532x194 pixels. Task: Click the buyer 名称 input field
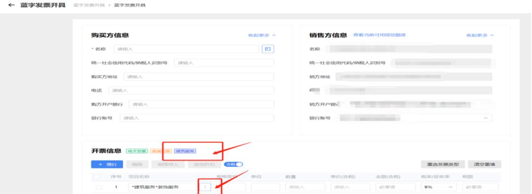186,49
